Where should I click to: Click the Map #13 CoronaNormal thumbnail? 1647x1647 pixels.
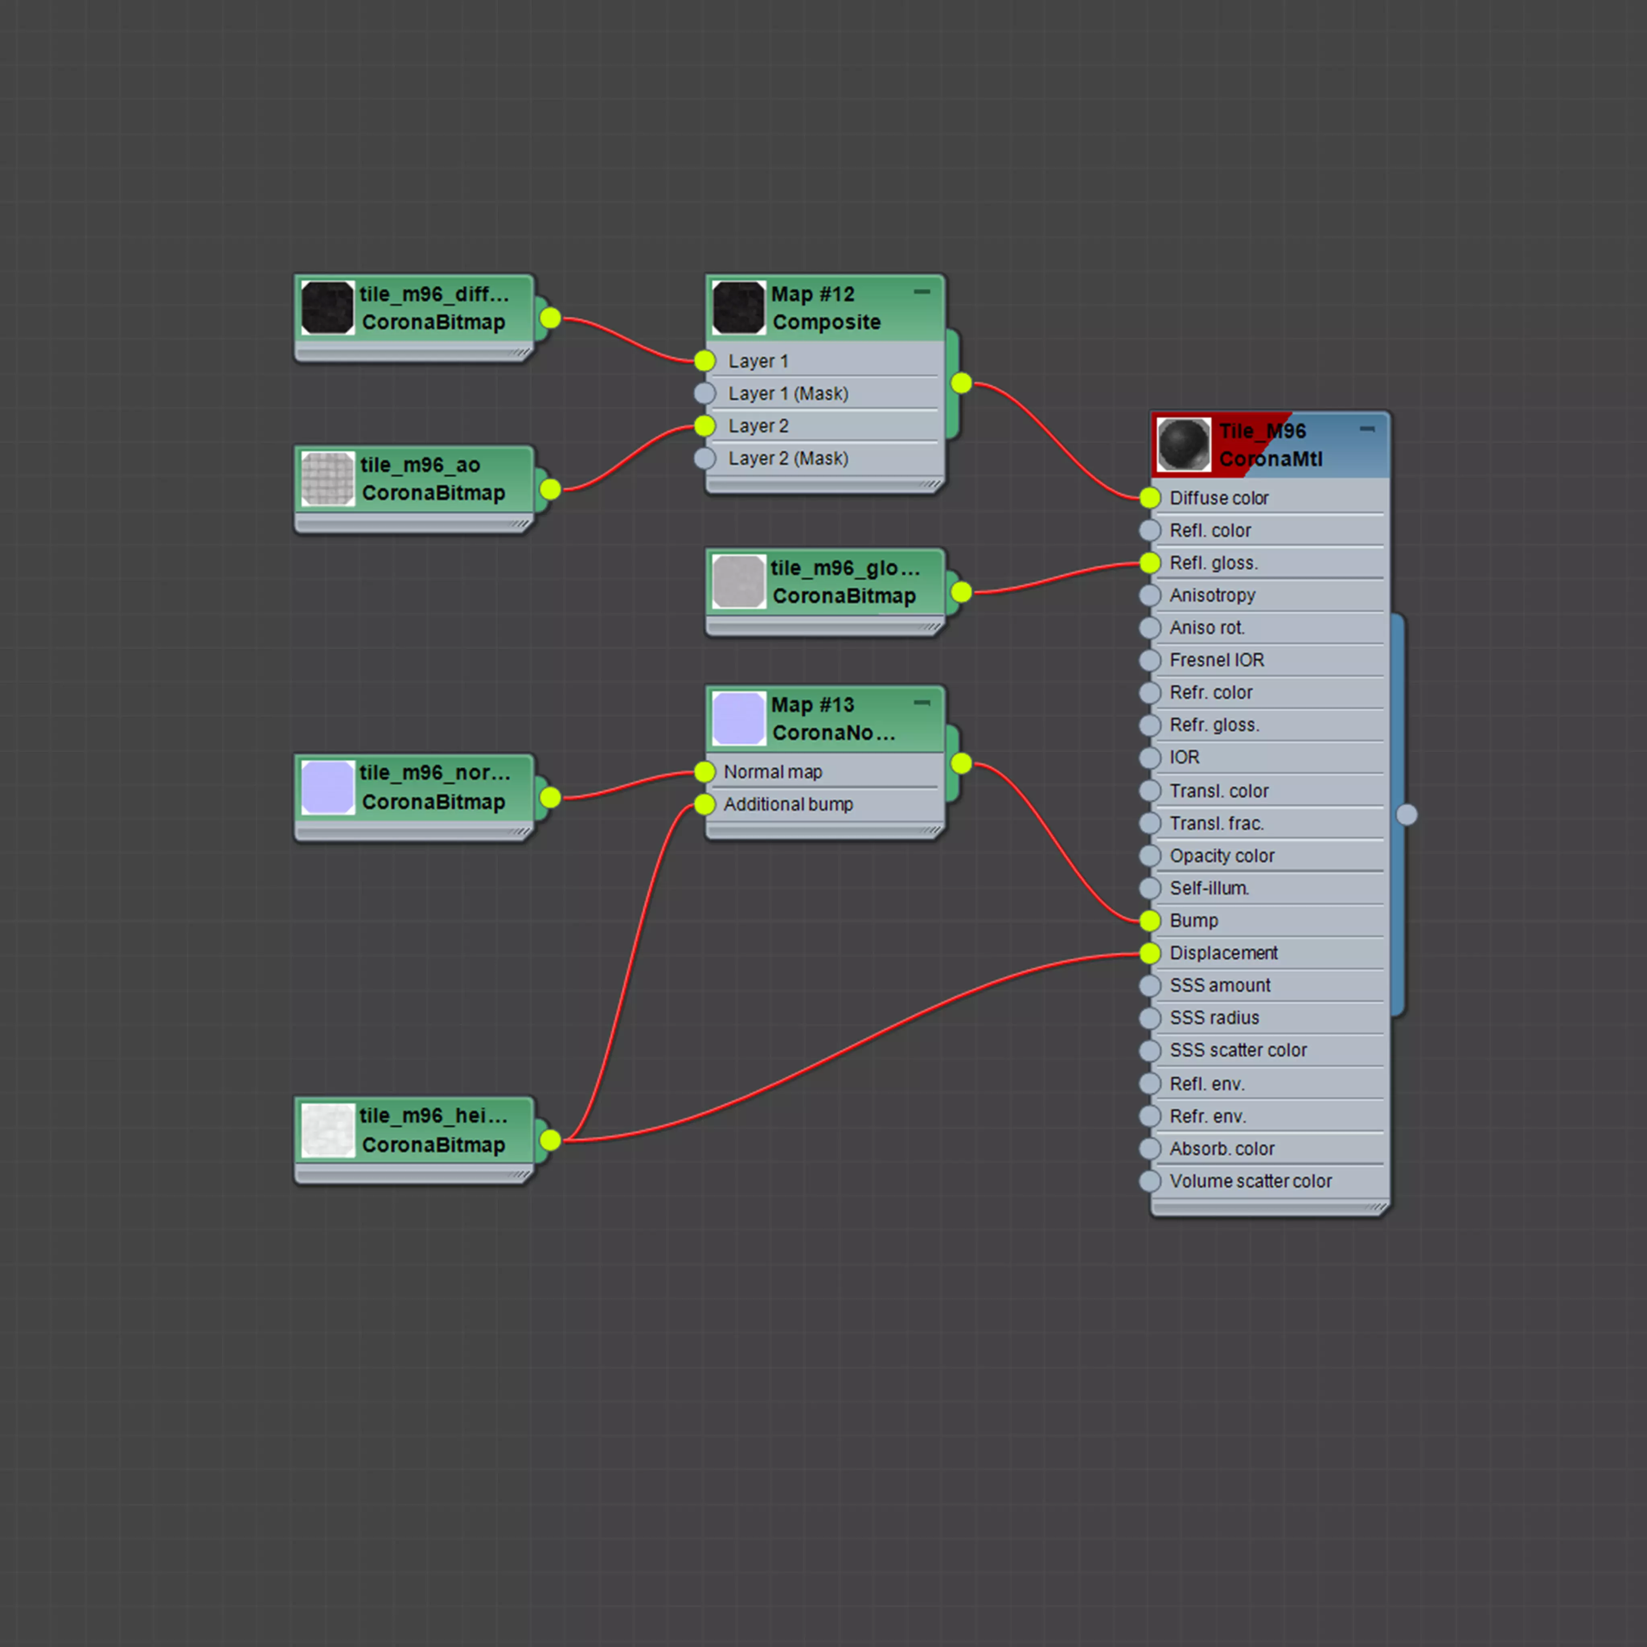pyautogui.click(x=738, y=719)
